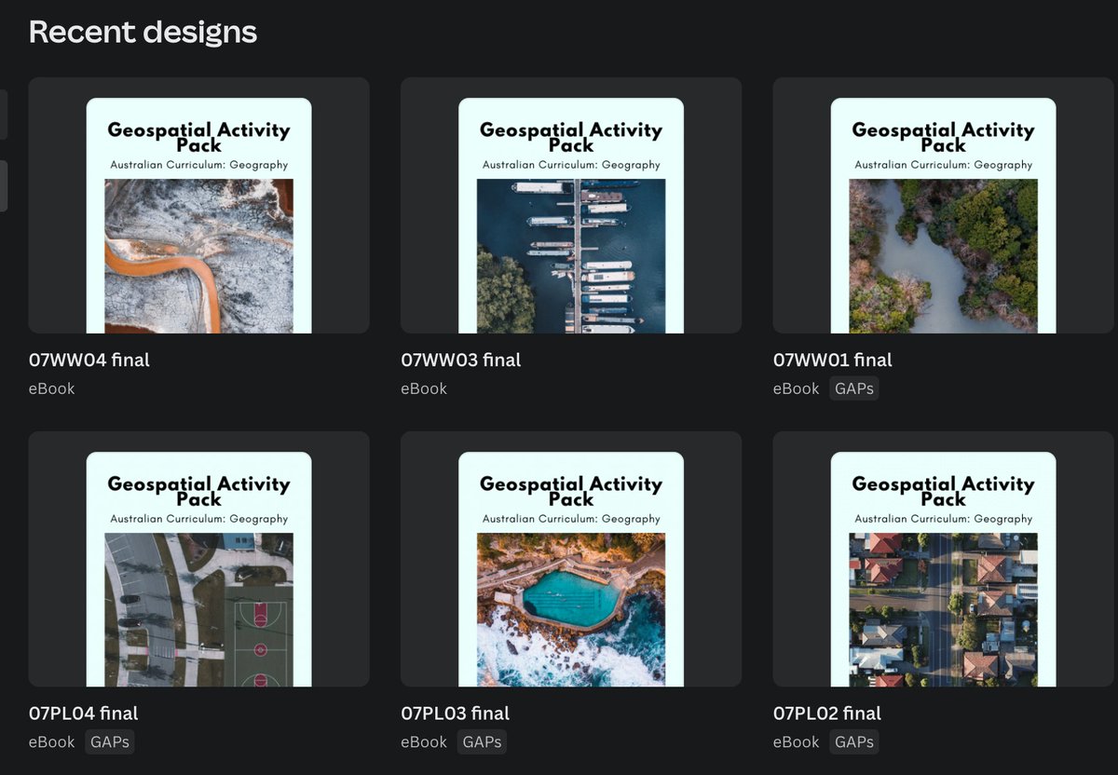Viewport: 1118px width, 775px height.
Task: Click the eBook label under 07WW03 final
Action: coord(423,388)
